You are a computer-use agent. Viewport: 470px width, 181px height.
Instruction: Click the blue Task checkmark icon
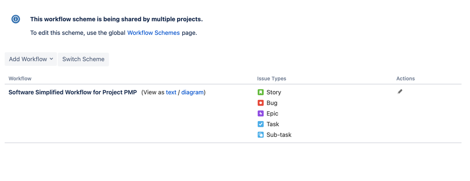point(260,124)
